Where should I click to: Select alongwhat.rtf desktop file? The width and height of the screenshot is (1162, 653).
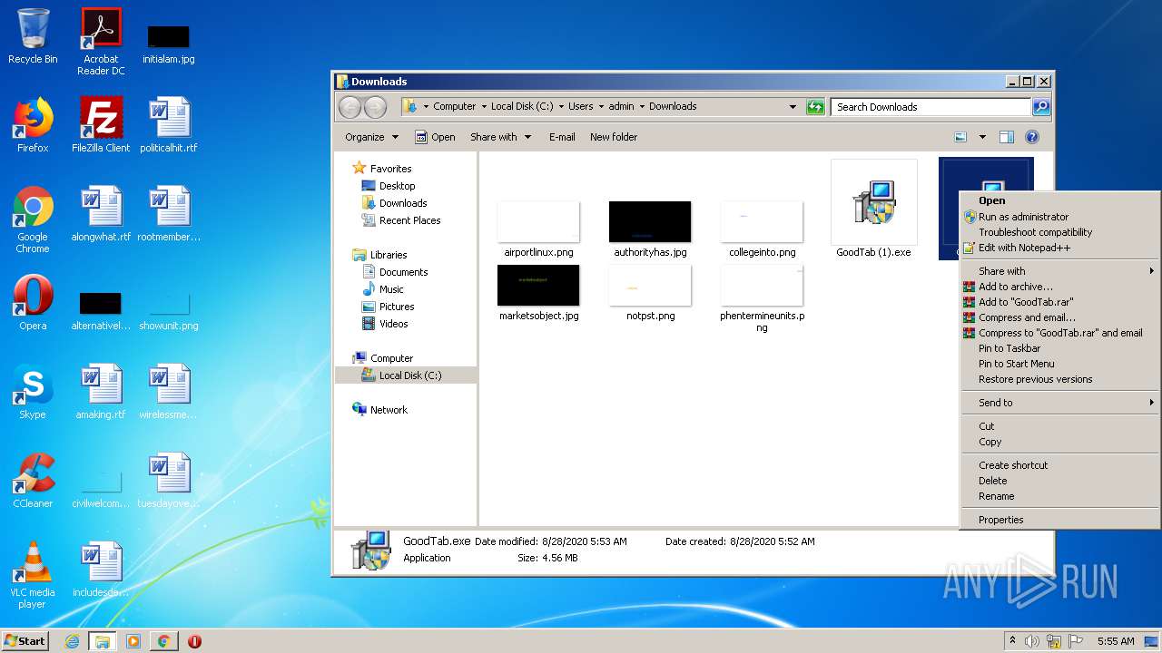pos(101,214)
